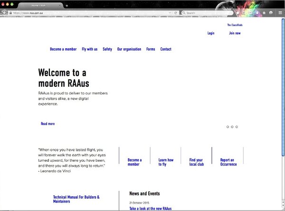Open the hamburger menu in Firefox toolbar
Viewport: 285px width, 211px height.
click(280, 13)
